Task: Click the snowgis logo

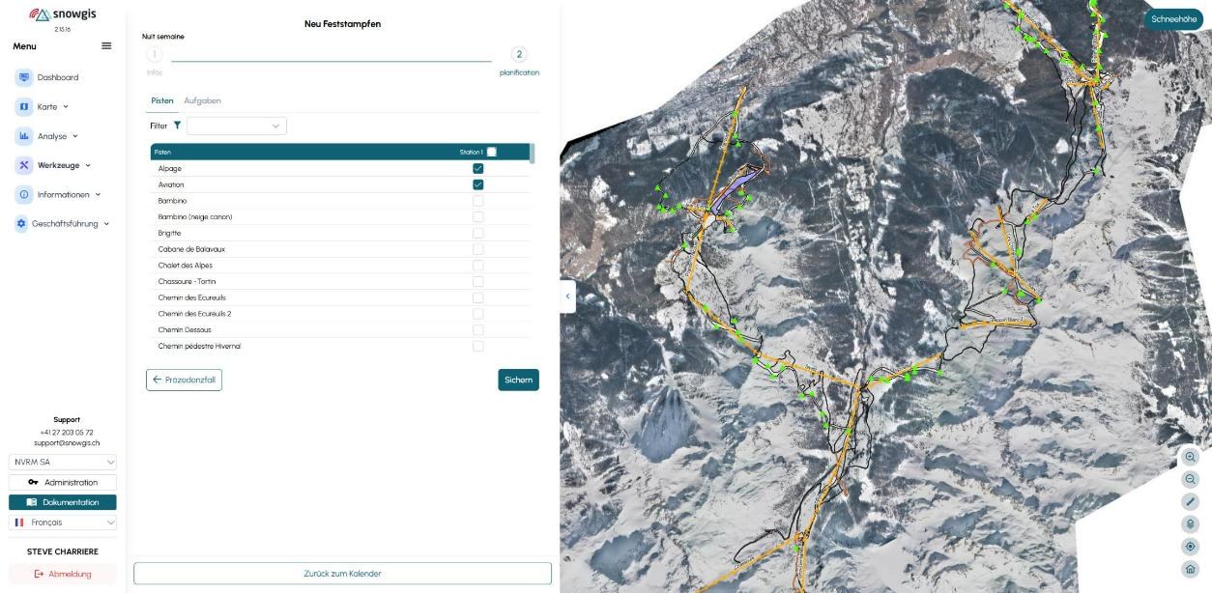Action: 63,14
